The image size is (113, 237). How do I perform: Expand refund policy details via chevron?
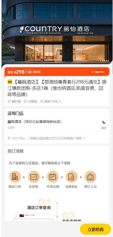(x=60, y=101)
